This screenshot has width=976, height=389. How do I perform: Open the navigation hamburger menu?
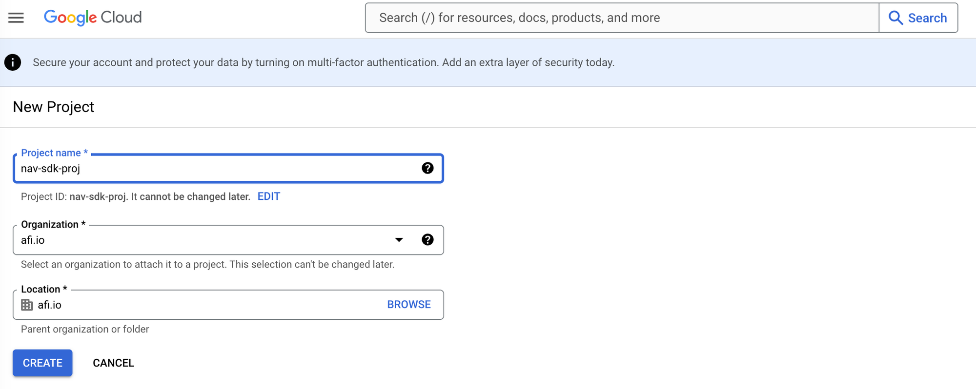tap(16, 18)
